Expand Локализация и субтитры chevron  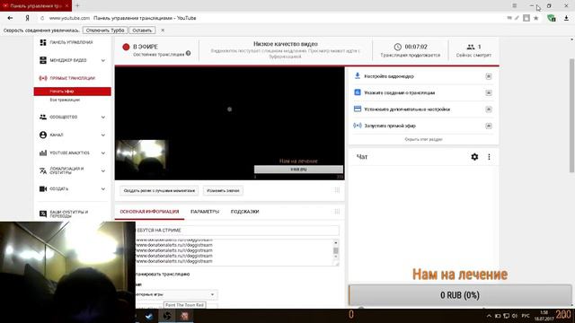click(103, 171)
